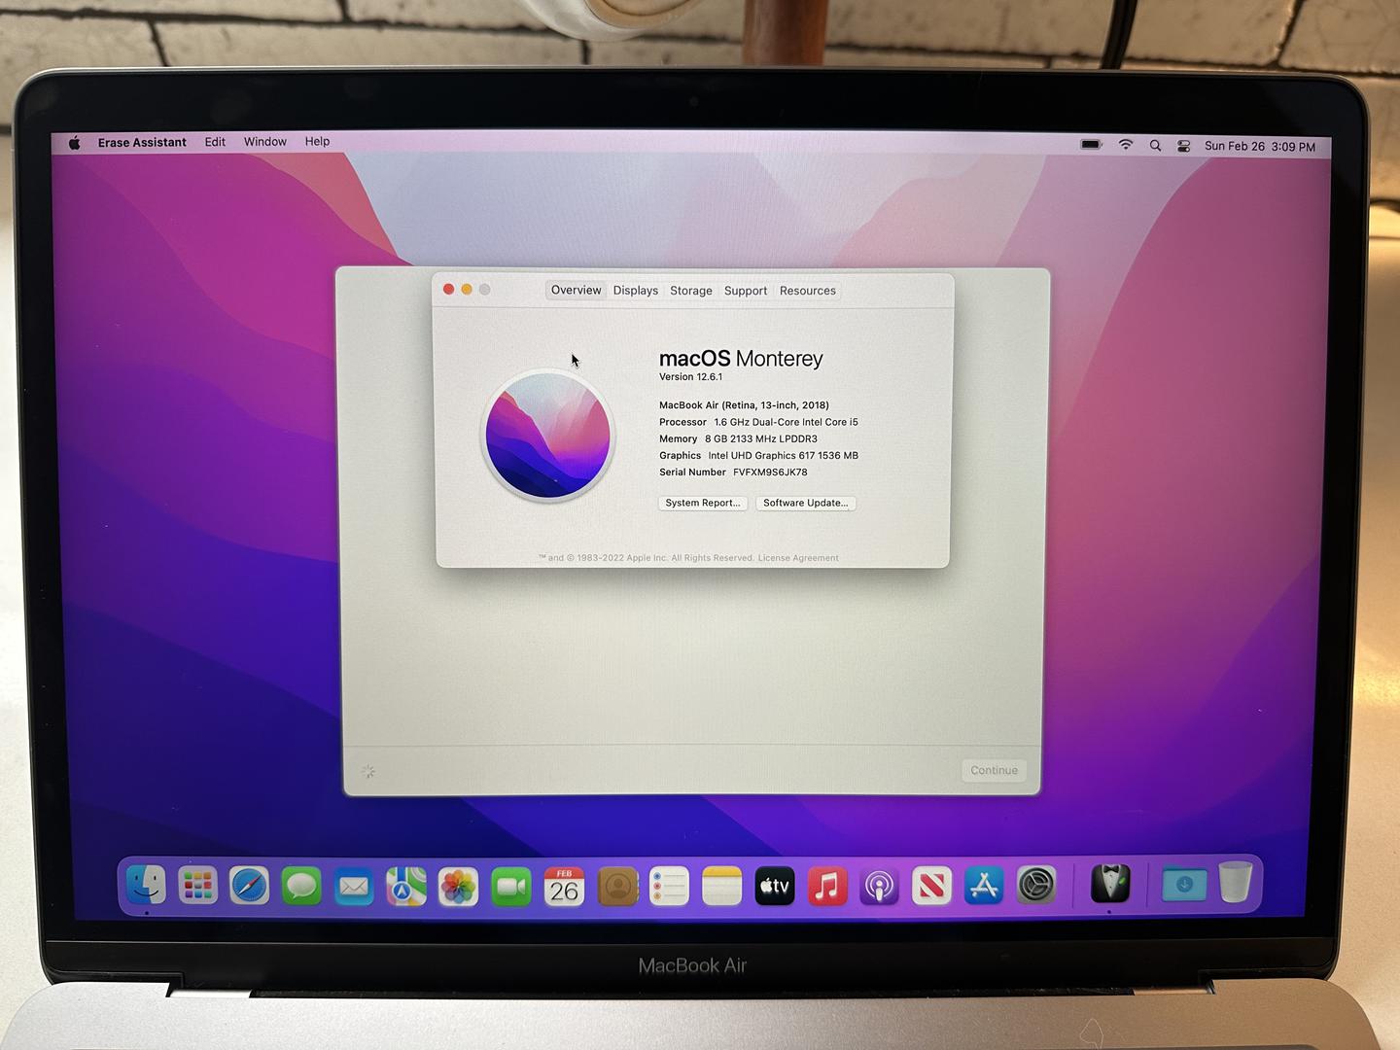Click the tuxedo Erase Assistant dock icon

(x=1109, y=884)
